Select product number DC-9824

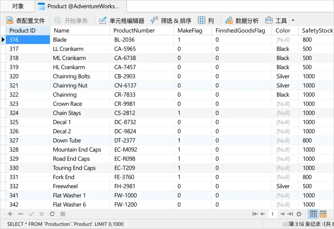pos(142,131)
